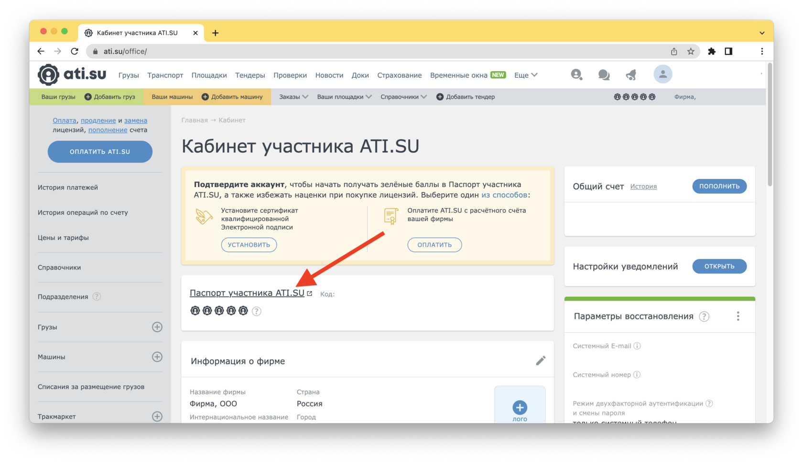Click the megaphone announcements icon
Image resolution: width=803 pixels, height=462 pixels.
pos(631,75)
